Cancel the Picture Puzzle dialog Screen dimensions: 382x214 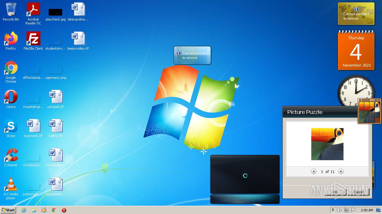pos(358,192)
